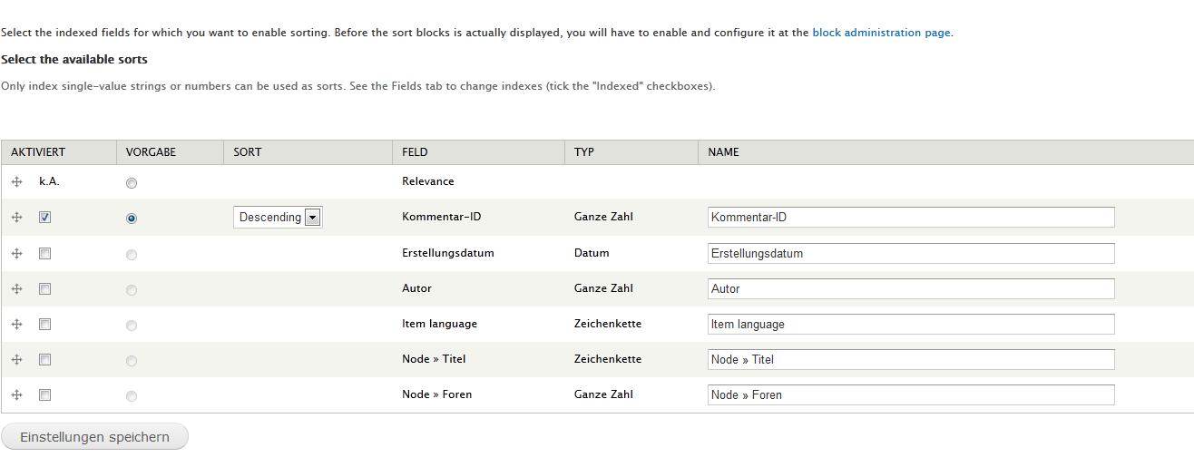Click the drag handle for Relevance row
The height and width of the screenshot is (467, 1194).
pyautogui.click(x=16, y=182)
